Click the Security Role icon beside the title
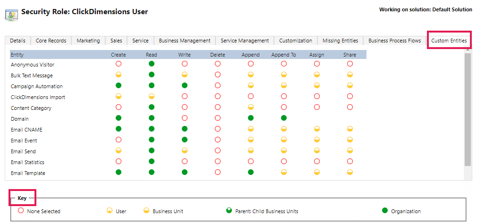 point(11,15)
